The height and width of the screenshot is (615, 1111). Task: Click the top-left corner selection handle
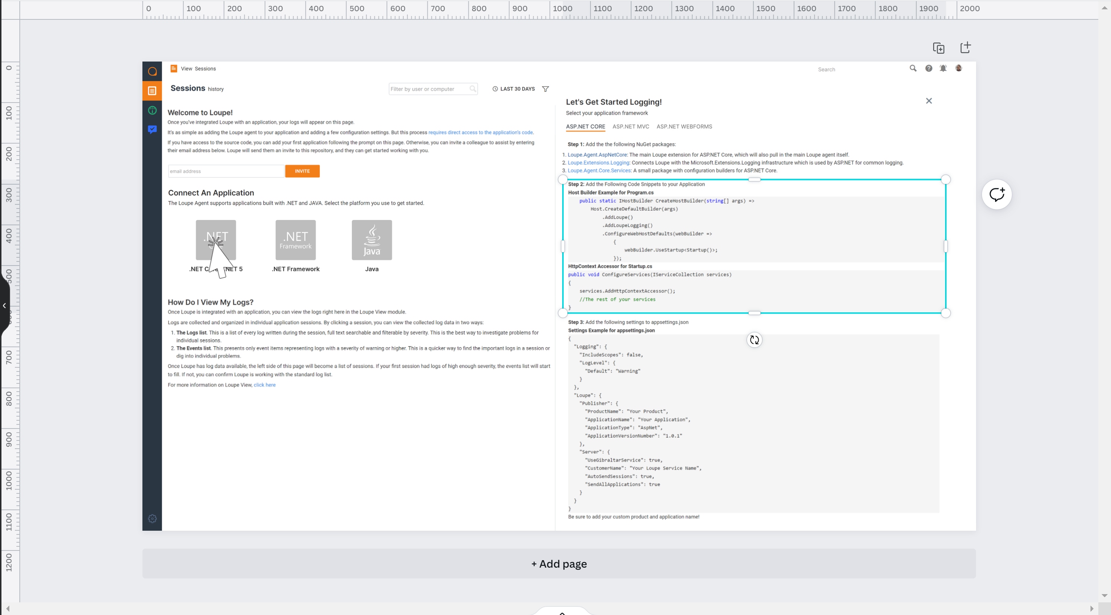pyautogui.click(x=563, y=179)
